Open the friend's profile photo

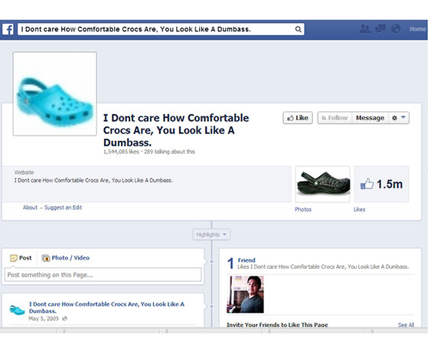(245, 295)
